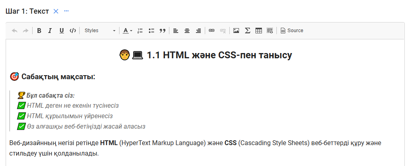Undo the last edit
The width and height of the screenshot is (412, 166).
pos(15,31)
